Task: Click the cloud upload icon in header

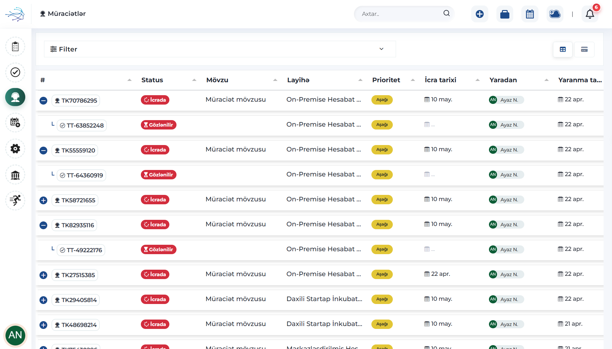Action: click(555, 14)
